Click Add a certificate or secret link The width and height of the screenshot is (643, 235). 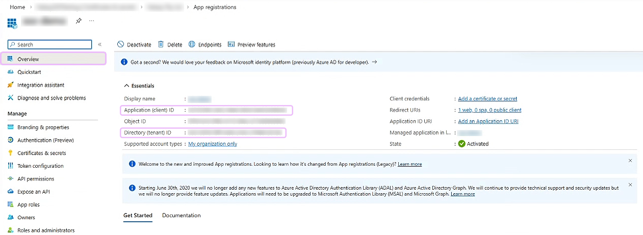tap(487, 98)
